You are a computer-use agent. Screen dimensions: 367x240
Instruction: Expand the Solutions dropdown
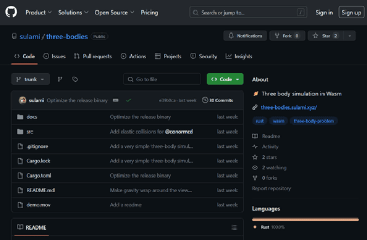[x=73, y=13]
